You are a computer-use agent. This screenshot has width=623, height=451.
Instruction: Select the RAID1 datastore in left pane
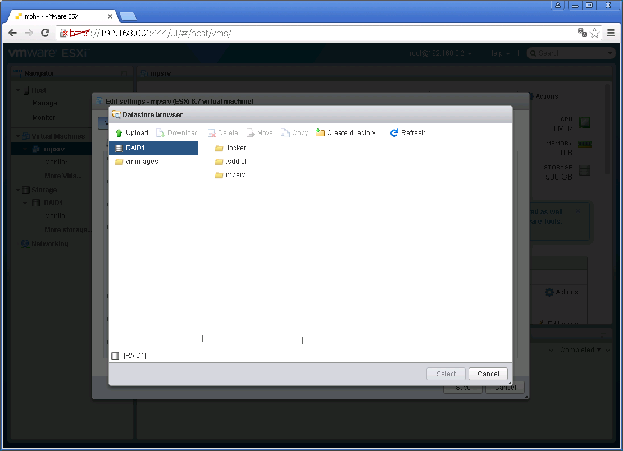pos(153,148)
